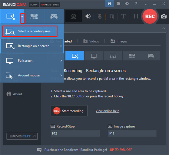Image resolution: width=169 pixels, height=155 pixels.
Task: Toggle microphone recording
Action: 100,16
